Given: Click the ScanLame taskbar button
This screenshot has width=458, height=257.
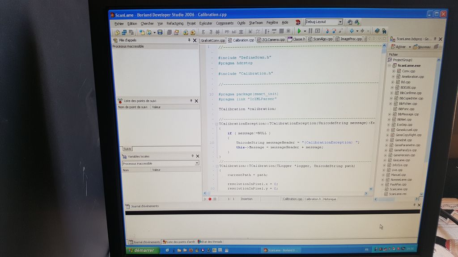Looking at the screenshot, I should [x=280, y=250].
